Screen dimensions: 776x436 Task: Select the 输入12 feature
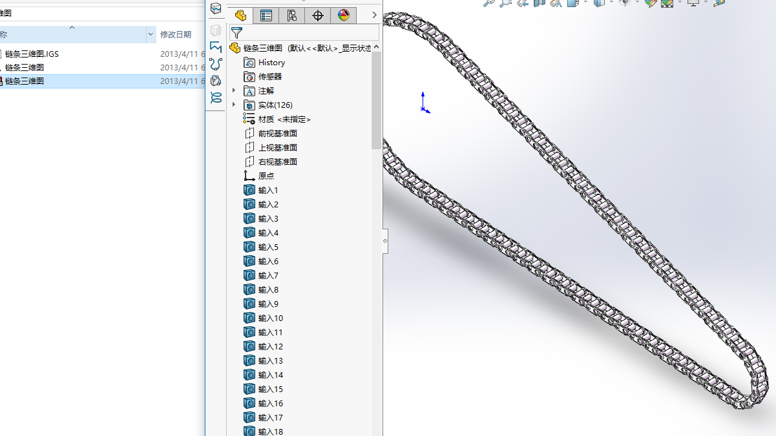(264, 347)
